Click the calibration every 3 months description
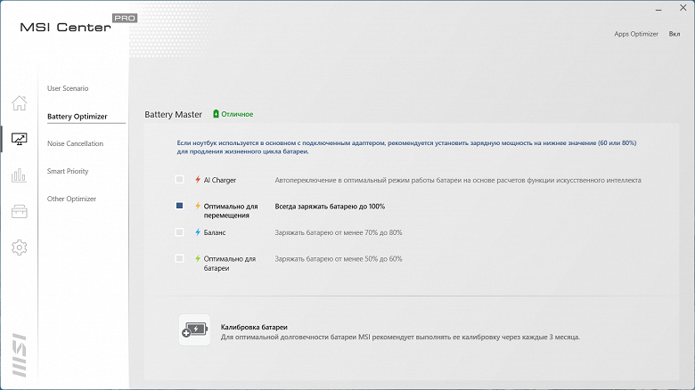The width and height of the screenshot is (695, 390). (x=400, y=337)
